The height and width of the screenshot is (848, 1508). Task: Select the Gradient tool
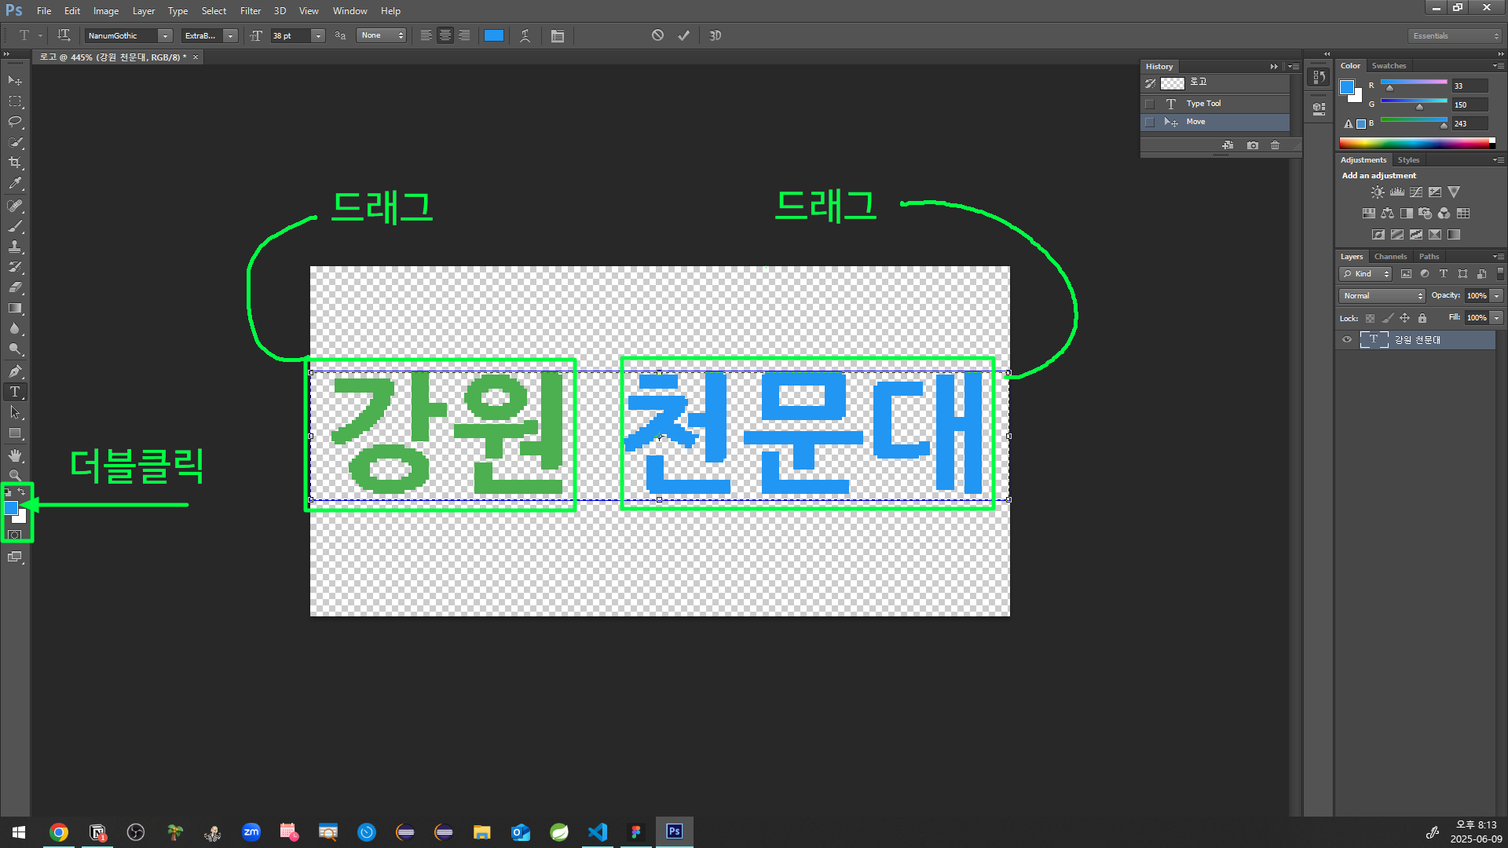tap(15, 308)
